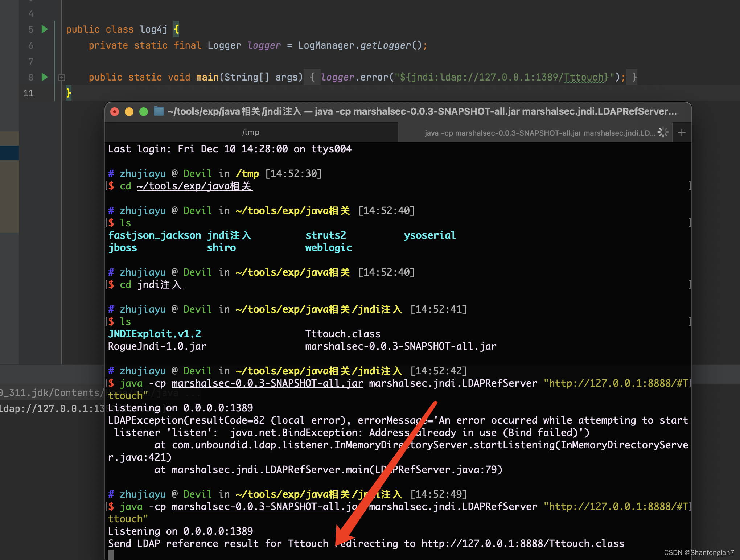The width and height of the screenshot is (740, 560).
Task: Select 'Tttouch.class' file name in ls output
Action: tap(343, 334)
